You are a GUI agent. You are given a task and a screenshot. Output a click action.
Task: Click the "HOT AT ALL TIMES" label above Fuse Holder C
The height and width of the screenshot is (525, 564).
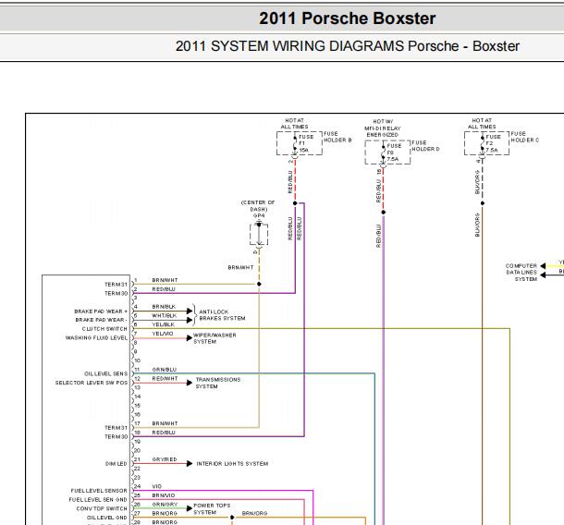click(x=482, y=124)
